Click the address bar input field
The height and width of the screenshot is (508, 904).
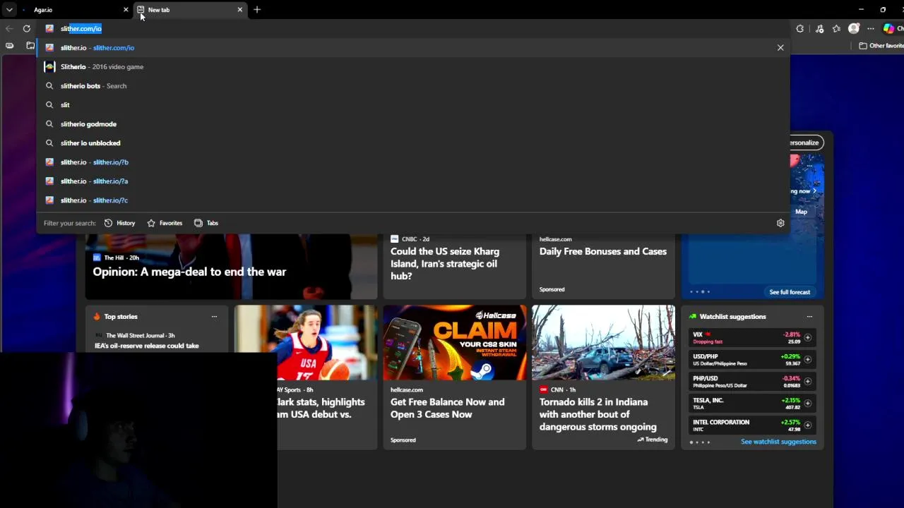coord(413,29)
